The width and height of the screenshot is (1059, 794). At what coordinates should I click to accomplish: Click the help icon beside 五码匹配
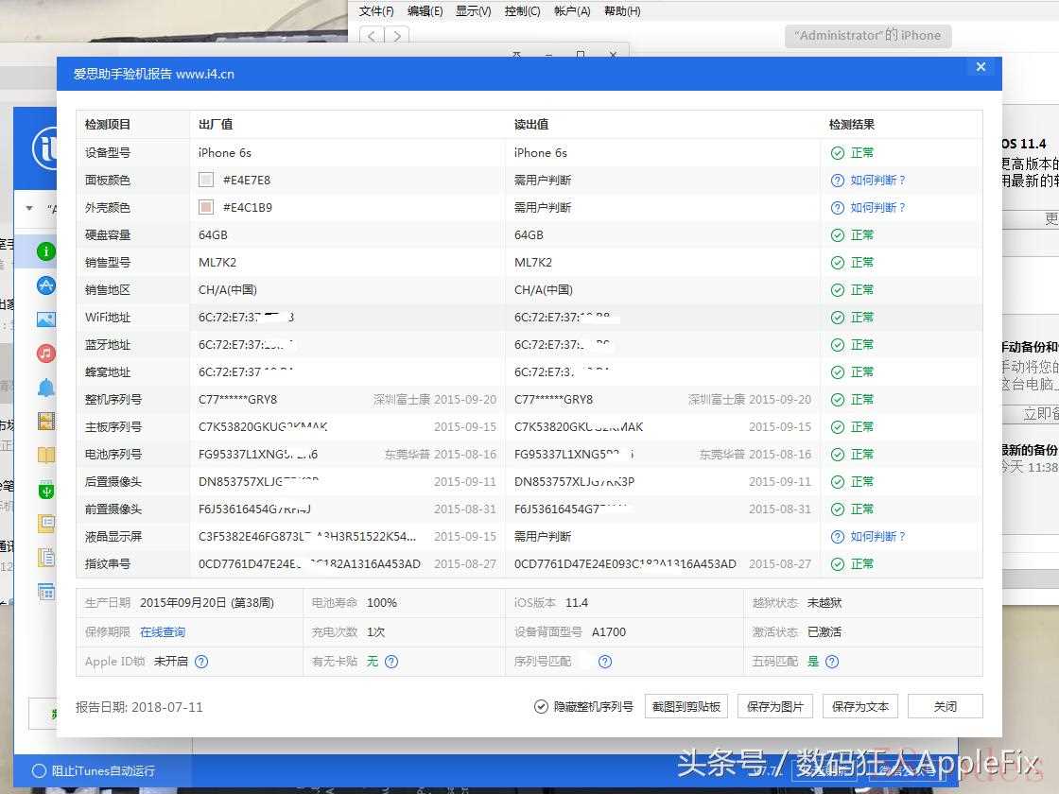(x=832, y=662)
